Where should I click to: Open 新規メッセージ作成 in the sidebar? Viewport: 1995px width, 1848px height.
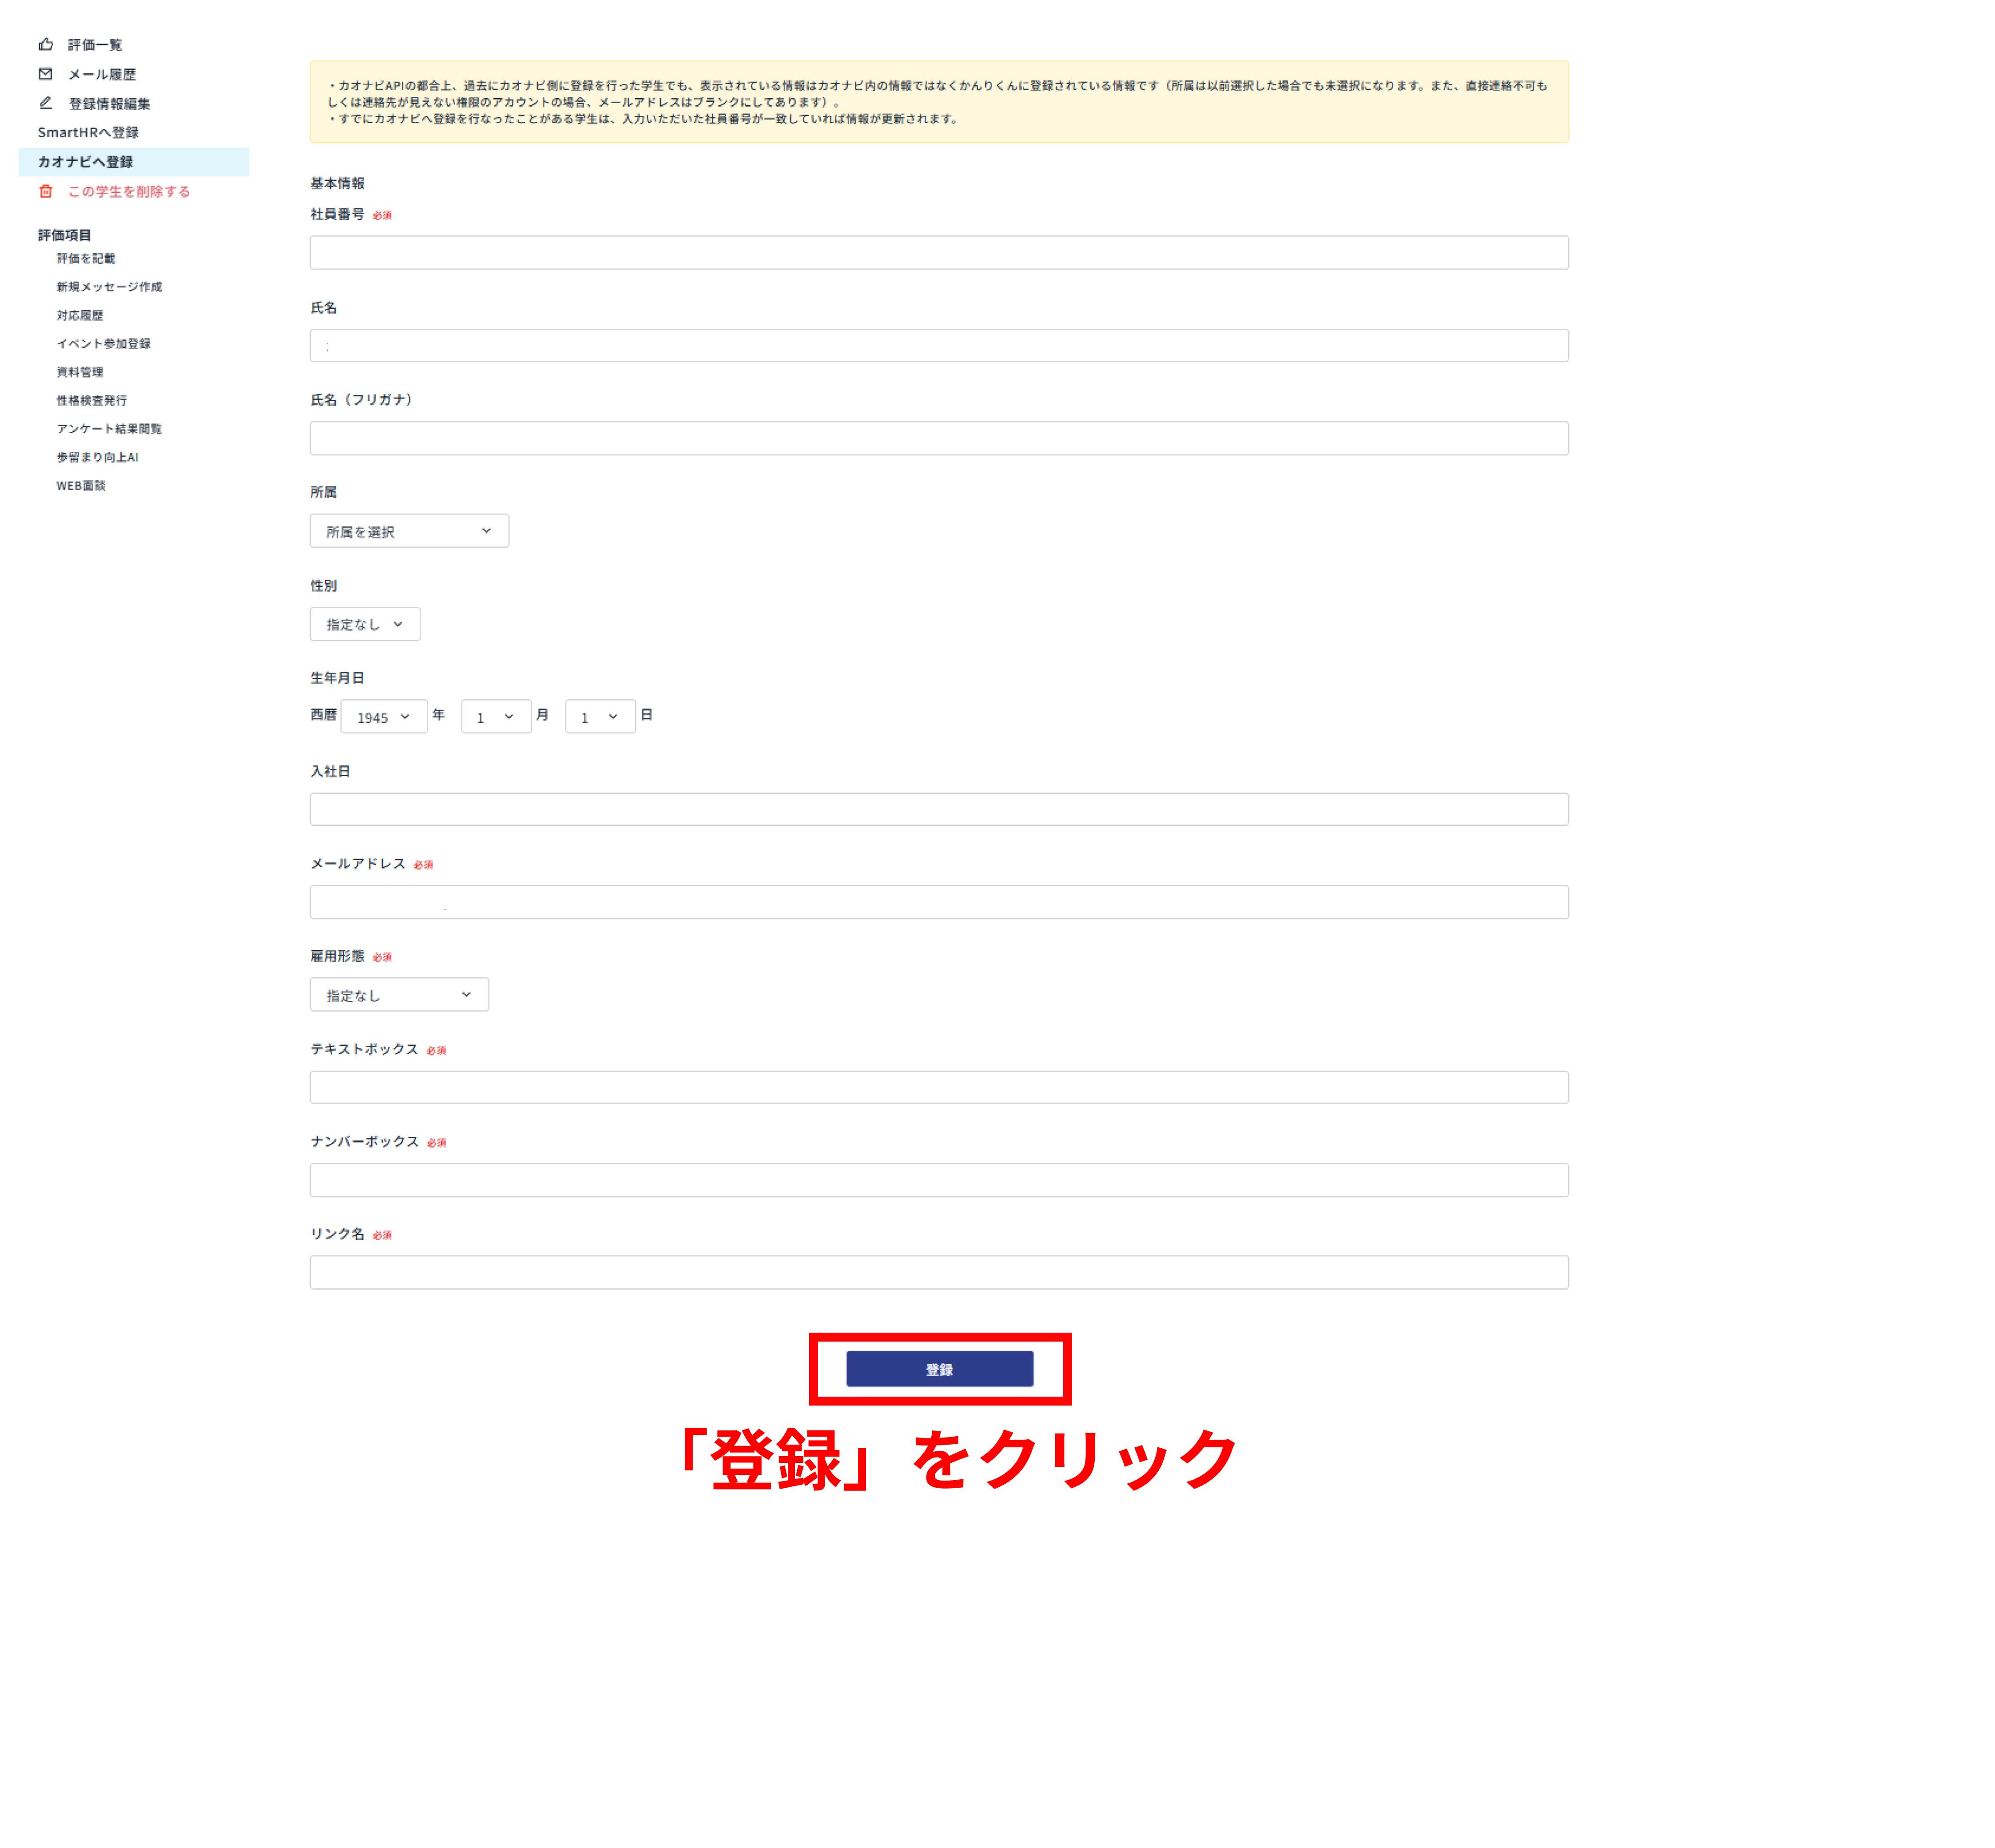click(x=110, y=286)
